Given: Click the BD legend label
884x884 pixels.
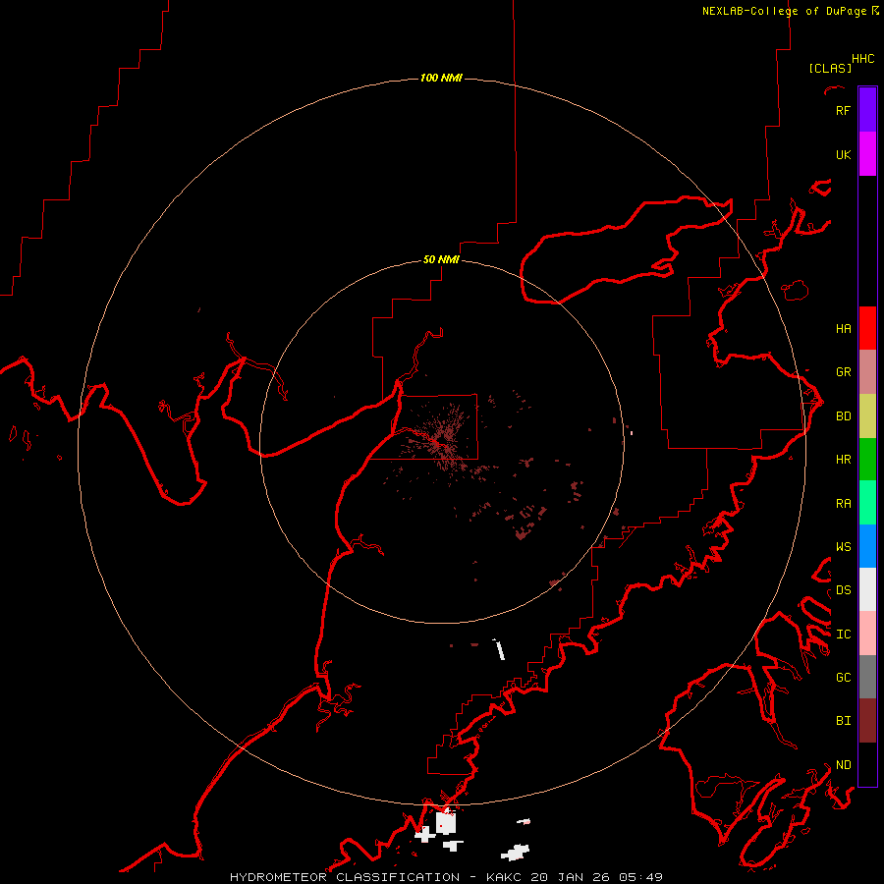Looking at the screenshot, I should pyautogui.click(x=843, y=415).
